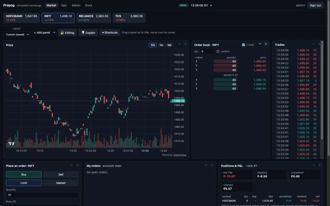Select the 5m chart interval
The height and width of the screenshot is (206, 330).
[169, 45]
